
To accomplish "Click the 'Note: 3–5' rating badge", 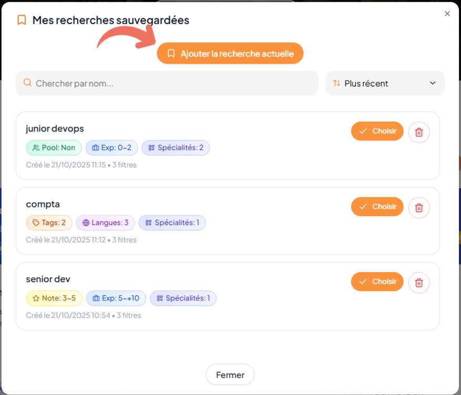I will pos(54,298).
